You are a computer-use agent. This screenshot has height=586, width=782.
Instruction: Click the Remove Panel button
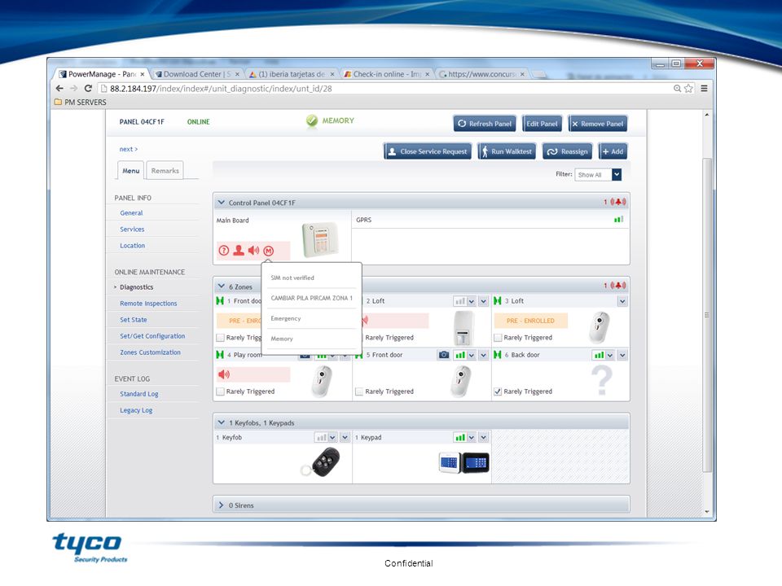(x=597, y=124)
